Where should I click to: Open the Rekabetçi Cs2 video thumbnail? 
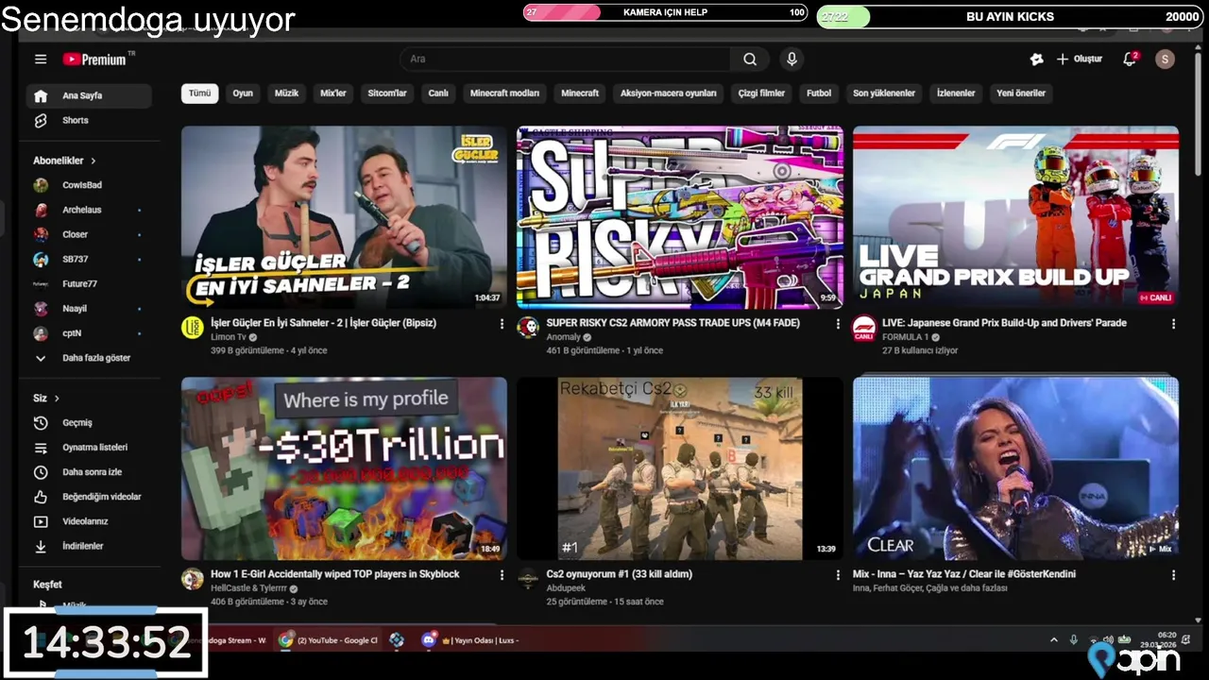coord(680,468)
